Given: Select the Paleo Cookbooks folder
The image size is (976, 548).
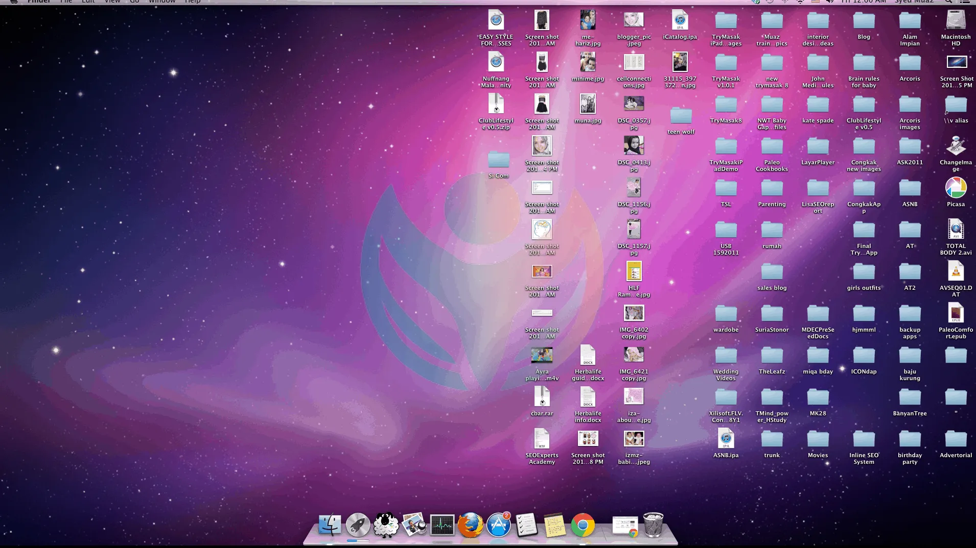Looking at the screenshot, I should pyautogui.click(x=772, y=147).
